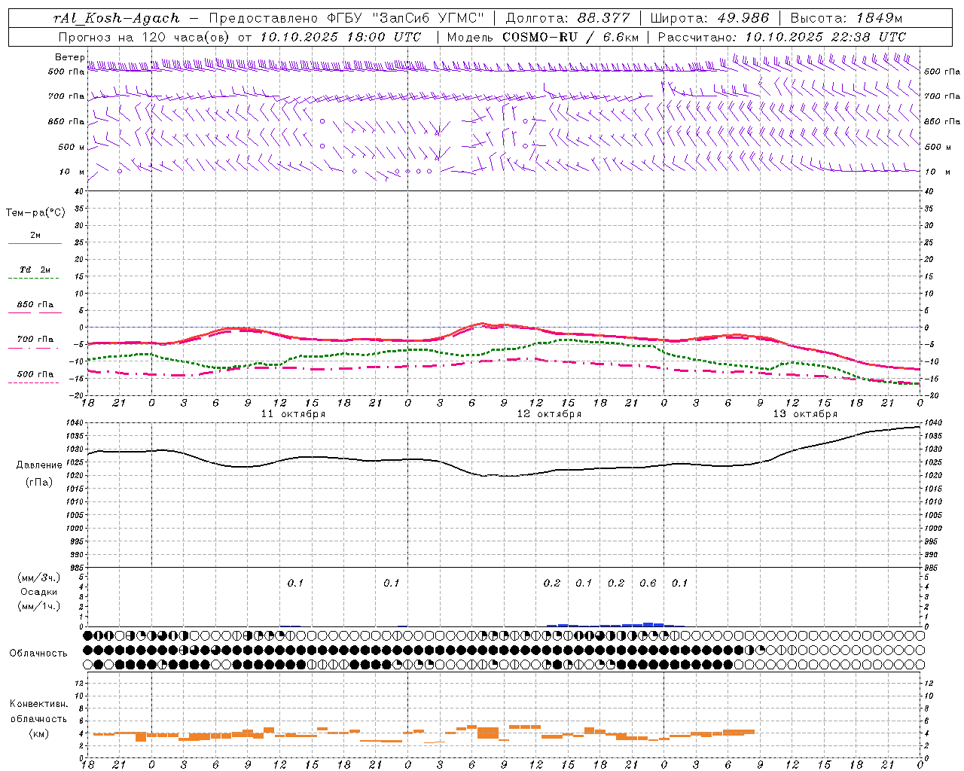Click the Осадки label

39,592
